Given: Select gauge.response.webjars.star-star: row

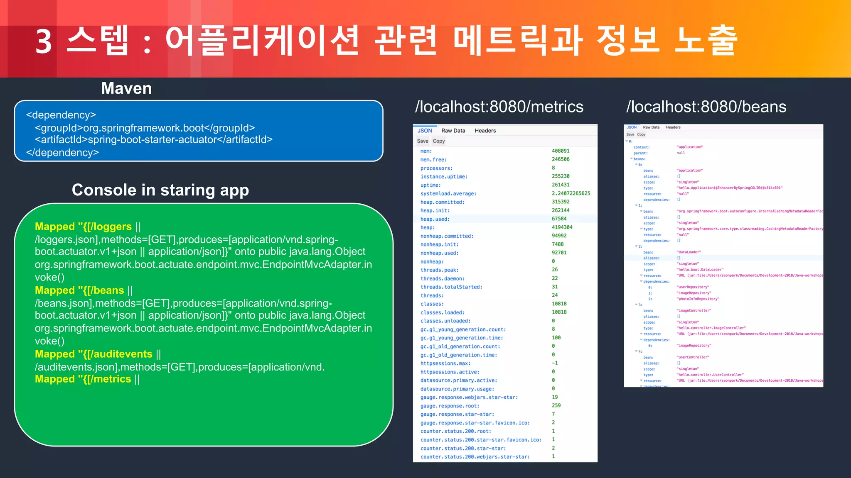Looking at the screenshot, I should pos(505,397).
